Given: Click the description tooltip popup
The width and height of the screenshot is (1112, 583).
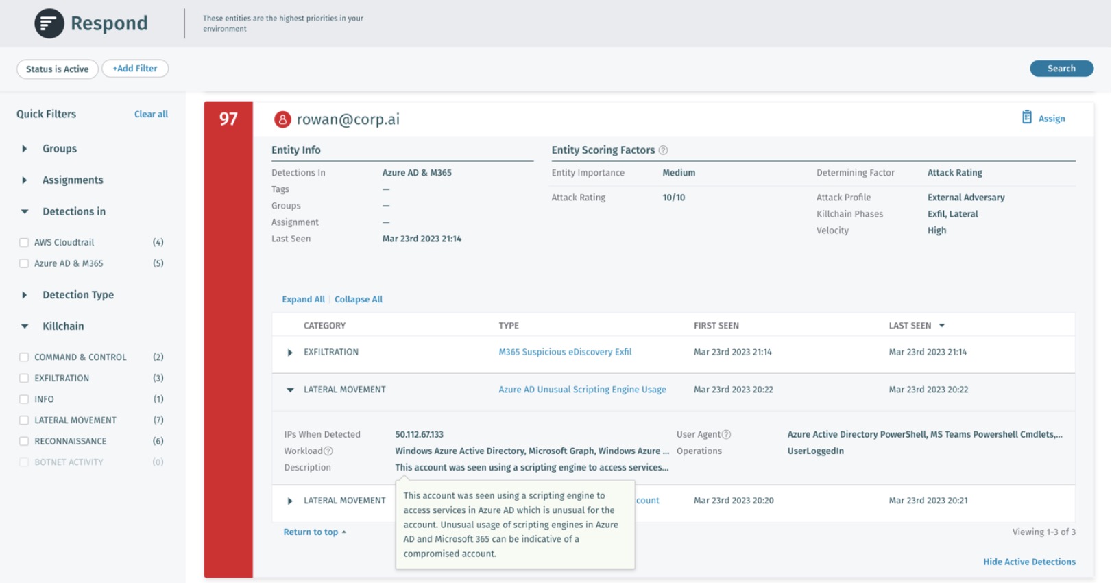Looking at the screenshot, I should point(516,525).
